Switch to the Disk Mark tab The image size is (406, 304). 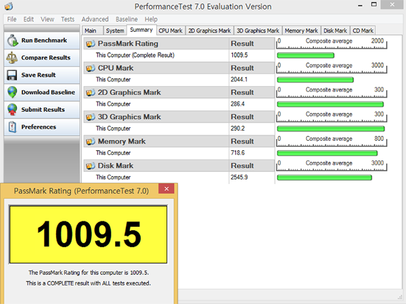pyautogui.click(x=335, y=30)
